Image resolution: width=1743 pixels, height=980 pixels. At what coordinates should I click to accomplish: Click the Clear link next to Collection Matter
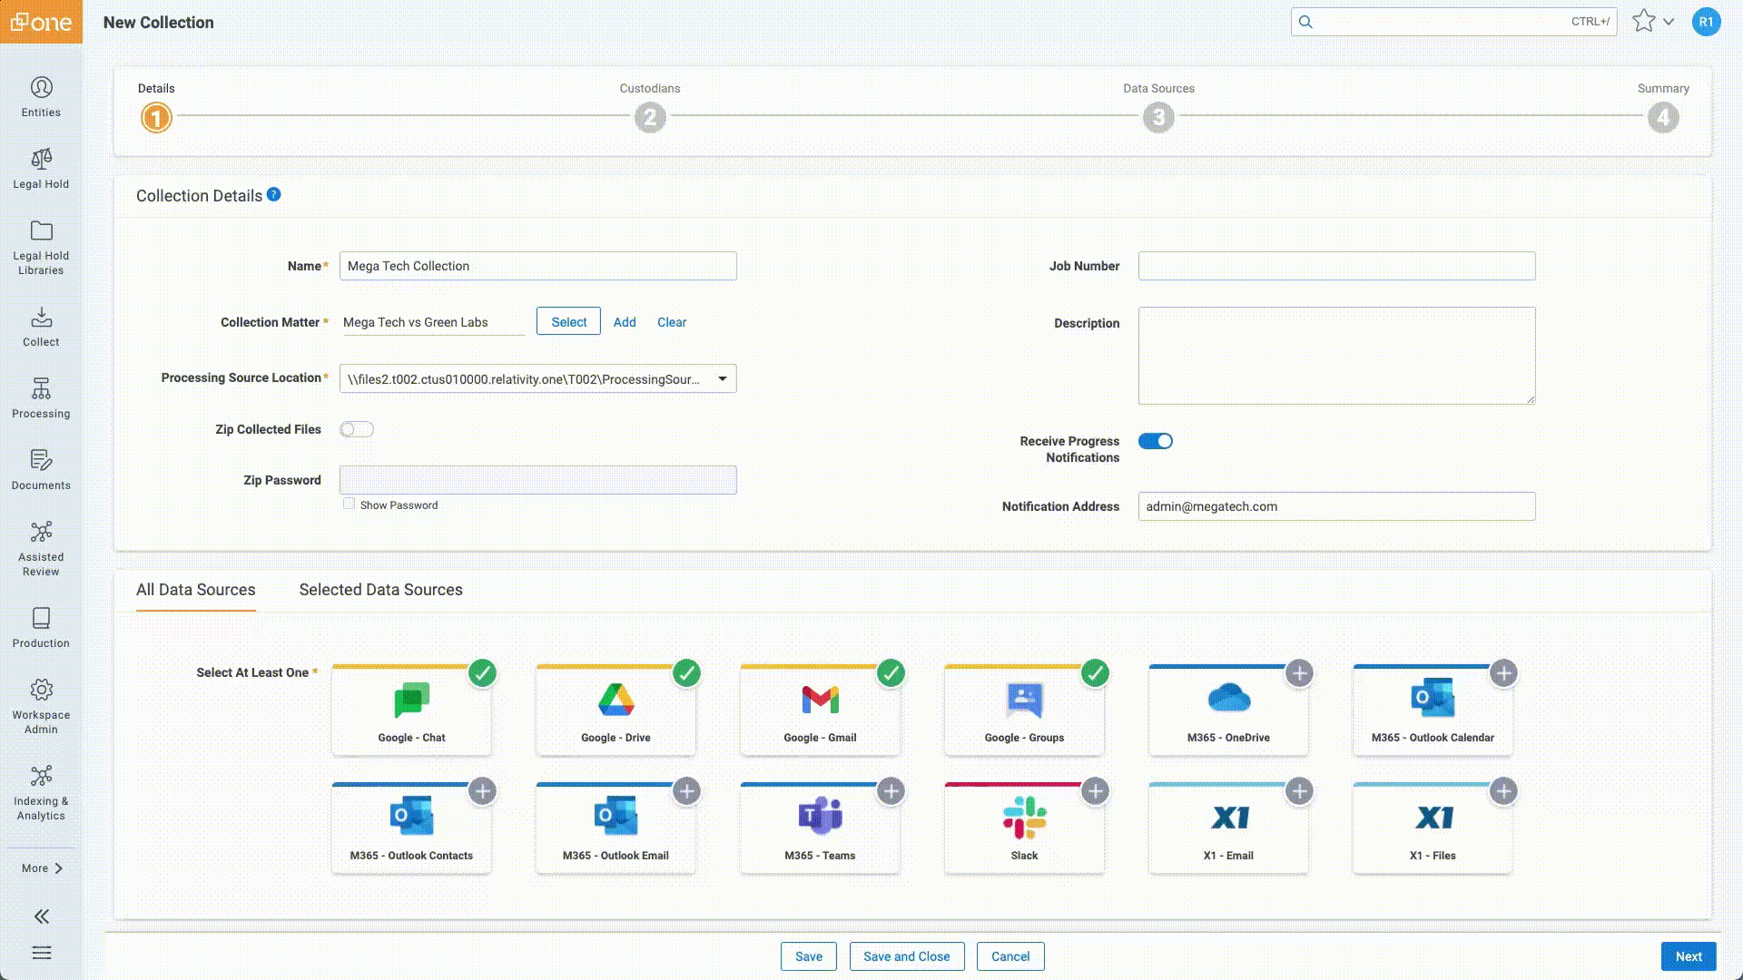coord(672,322)
